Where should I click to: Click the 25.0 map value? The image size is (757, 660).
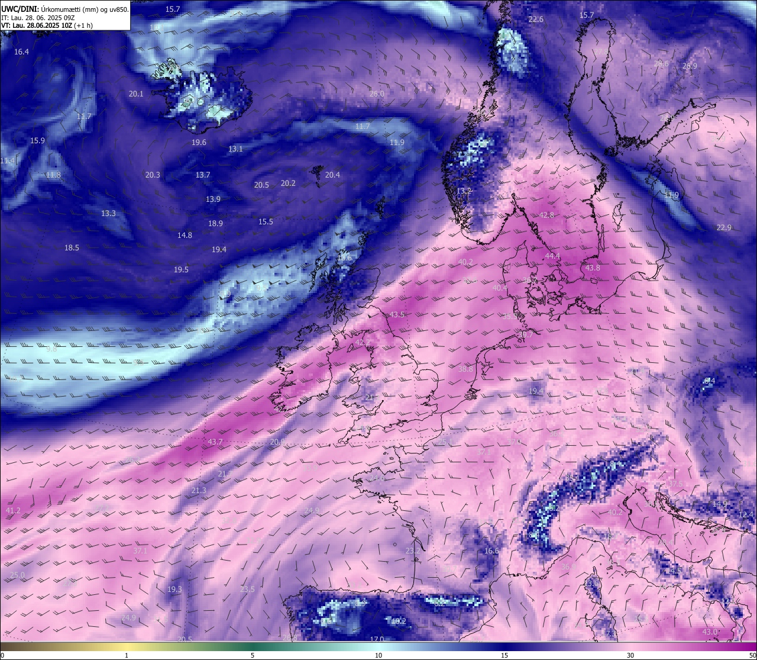18,575
